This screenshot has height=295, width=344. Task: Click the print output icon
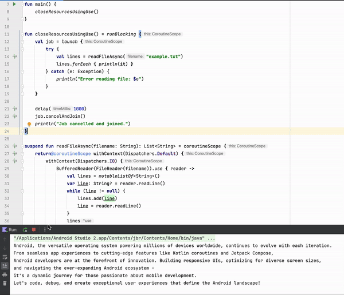(5, 274)
